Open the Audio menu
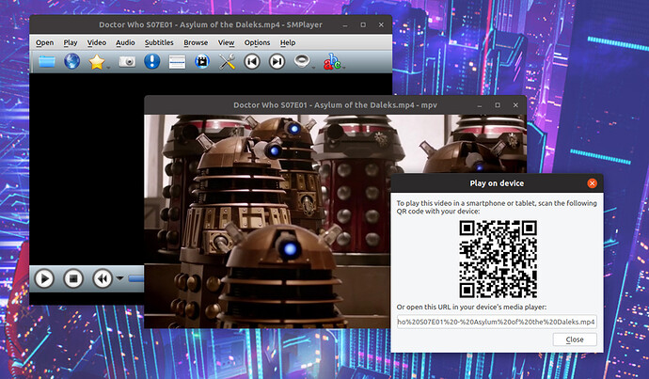 pyautogui.click(x=125, y=42)
